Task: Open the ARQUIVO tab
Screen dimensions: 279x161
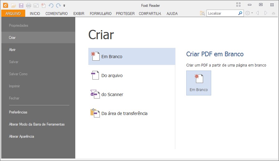Action: (x=13, y=14)
